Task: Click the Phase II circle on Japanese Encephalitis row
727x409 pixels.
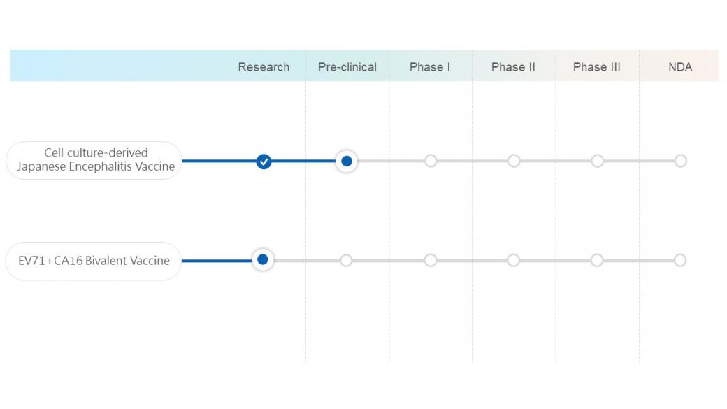Action: tap(514, 161)
